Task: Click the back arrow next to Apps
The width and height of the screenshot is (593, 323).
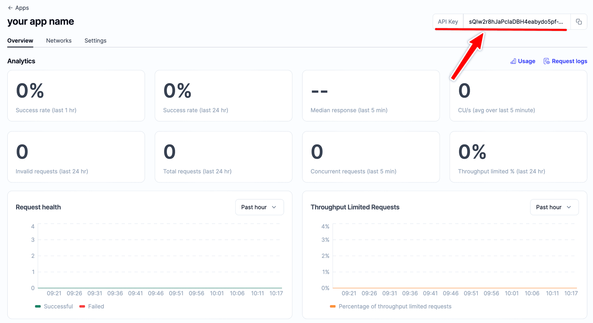Action: (10, 8)
